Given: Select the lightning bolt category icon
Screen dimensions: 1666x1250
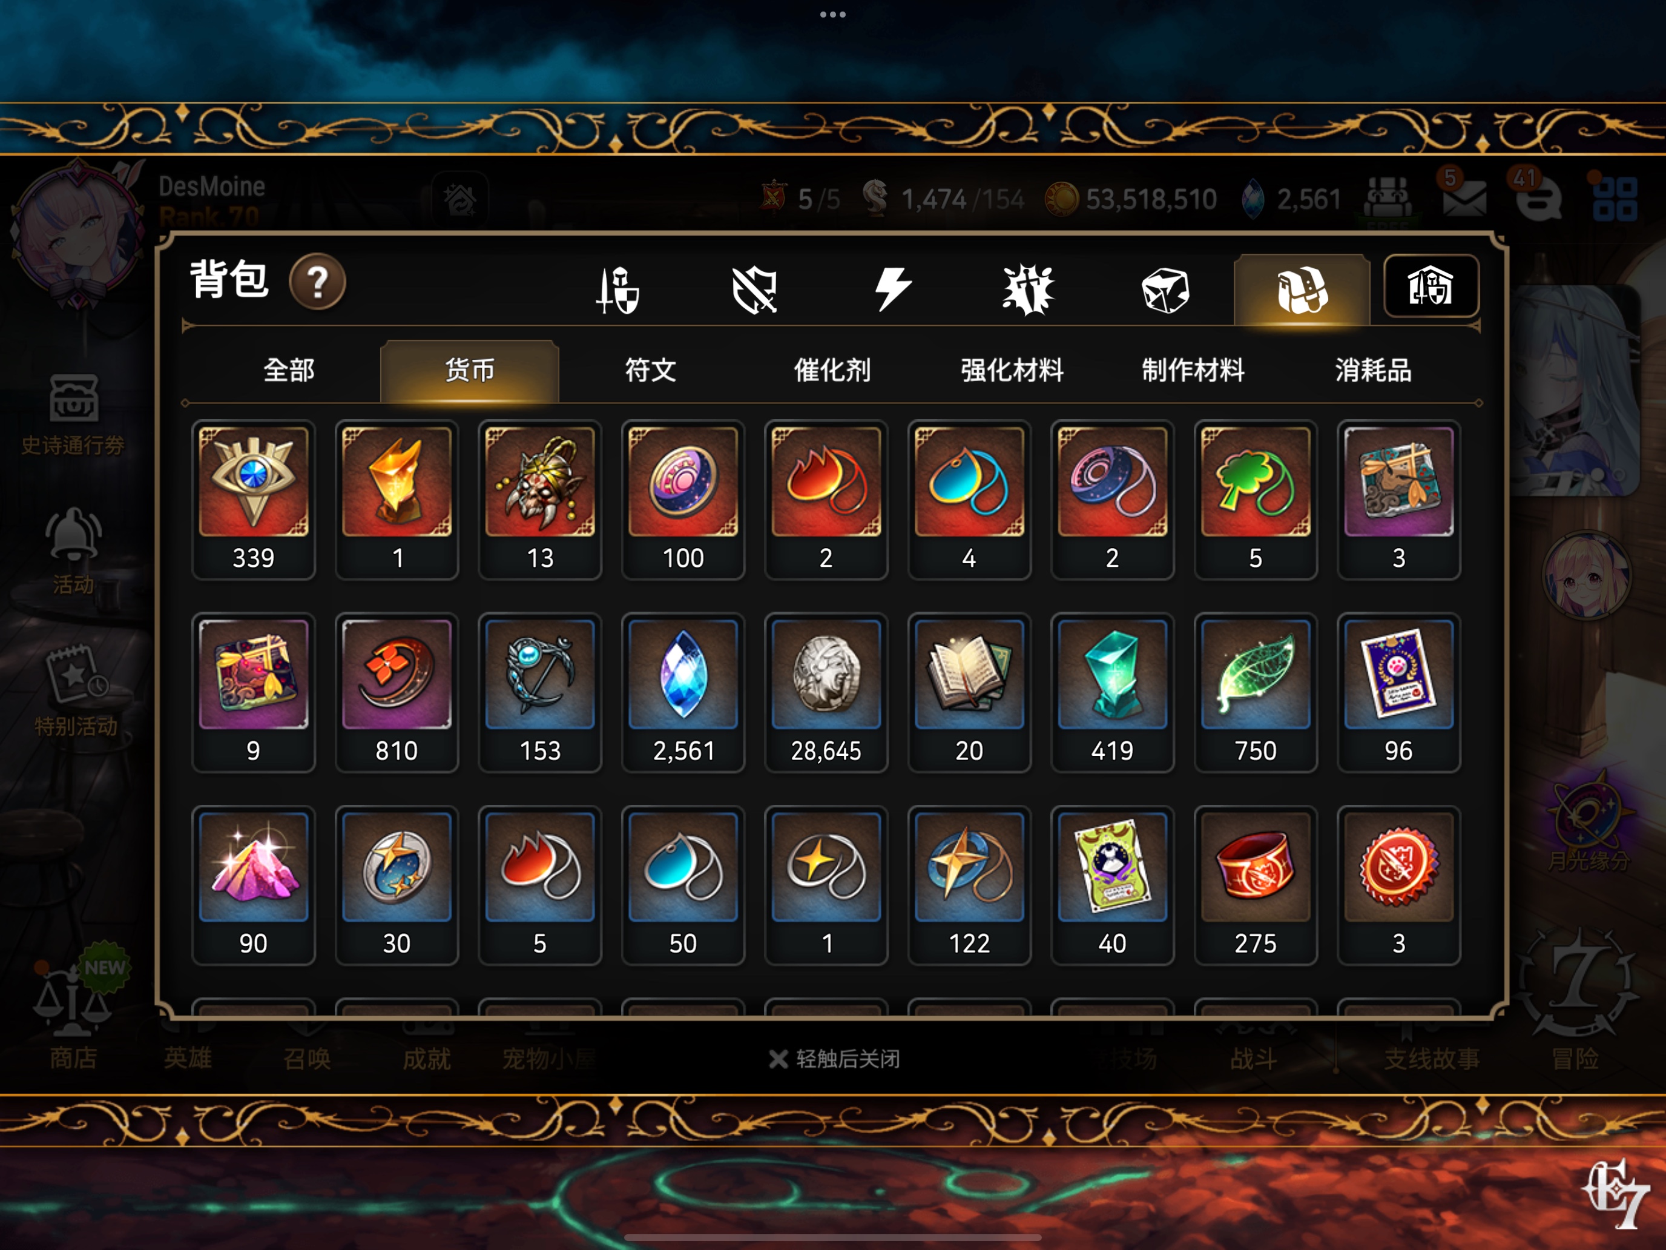Looking at the screenshot, I should (892, 288).
